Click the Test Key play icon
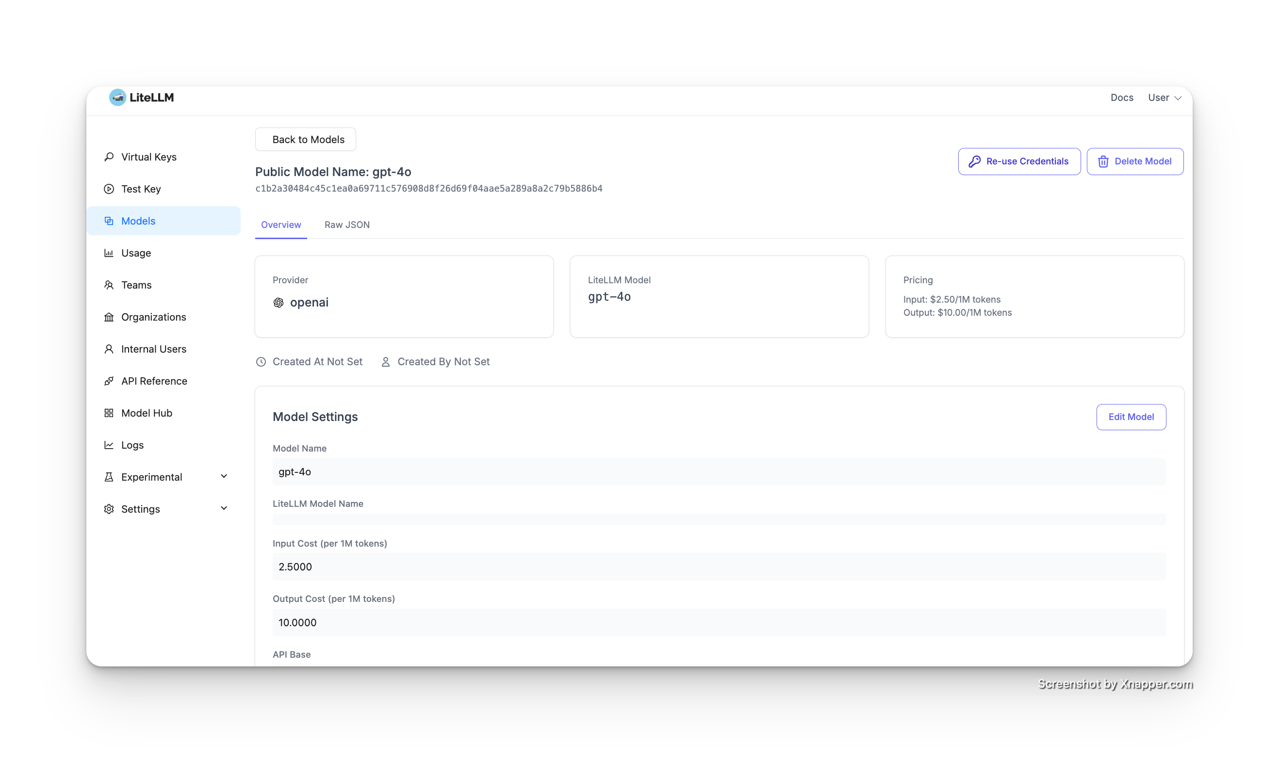 [109, 189]
